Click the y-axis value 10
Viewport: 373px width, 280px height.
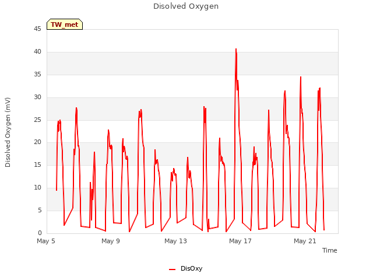[x=37, y=188]
